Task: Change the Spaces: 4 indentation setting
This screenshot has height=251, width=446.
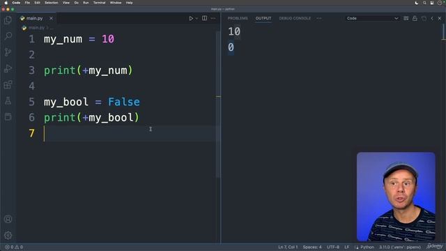Action: (x=312, y=247)
